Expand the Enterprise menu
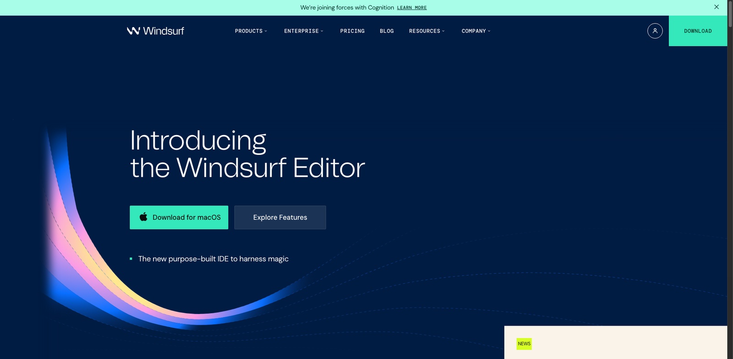The width and height of the screenshot is (733, 359). coord(304,31)
